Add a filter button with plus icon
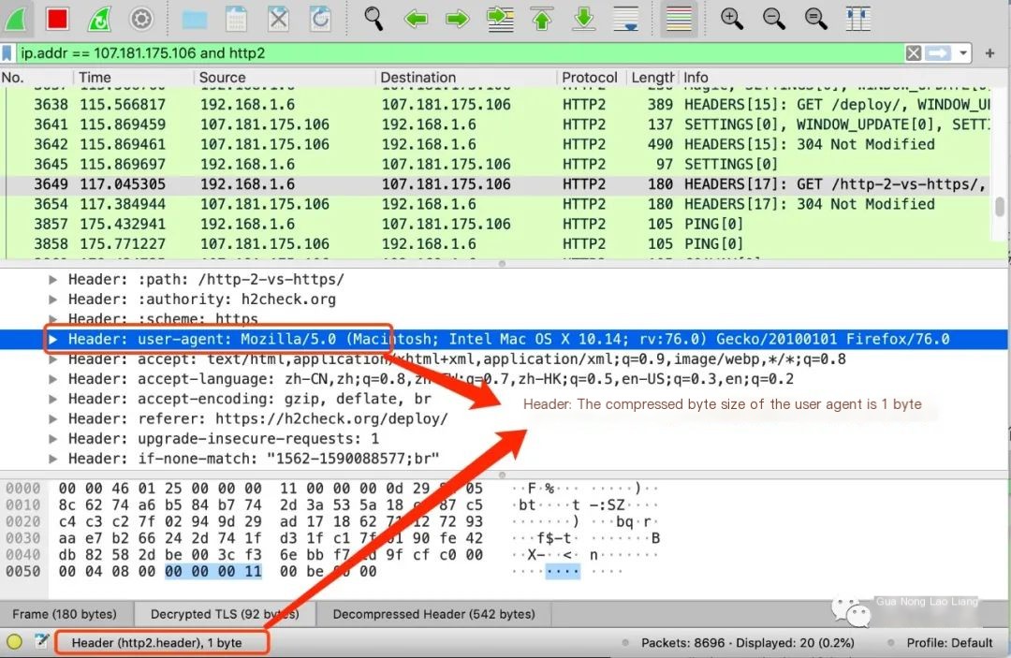 point(989,52)
